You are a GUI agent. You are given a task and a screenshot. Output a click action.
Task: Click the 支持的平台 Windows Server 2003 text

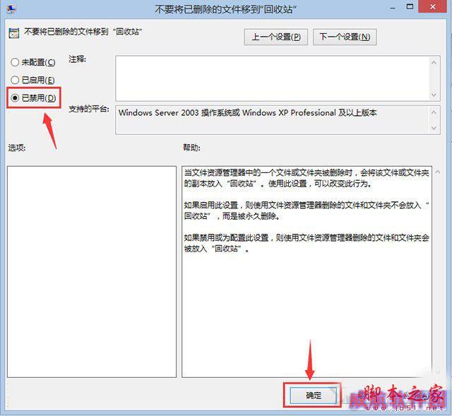point(248,112)
